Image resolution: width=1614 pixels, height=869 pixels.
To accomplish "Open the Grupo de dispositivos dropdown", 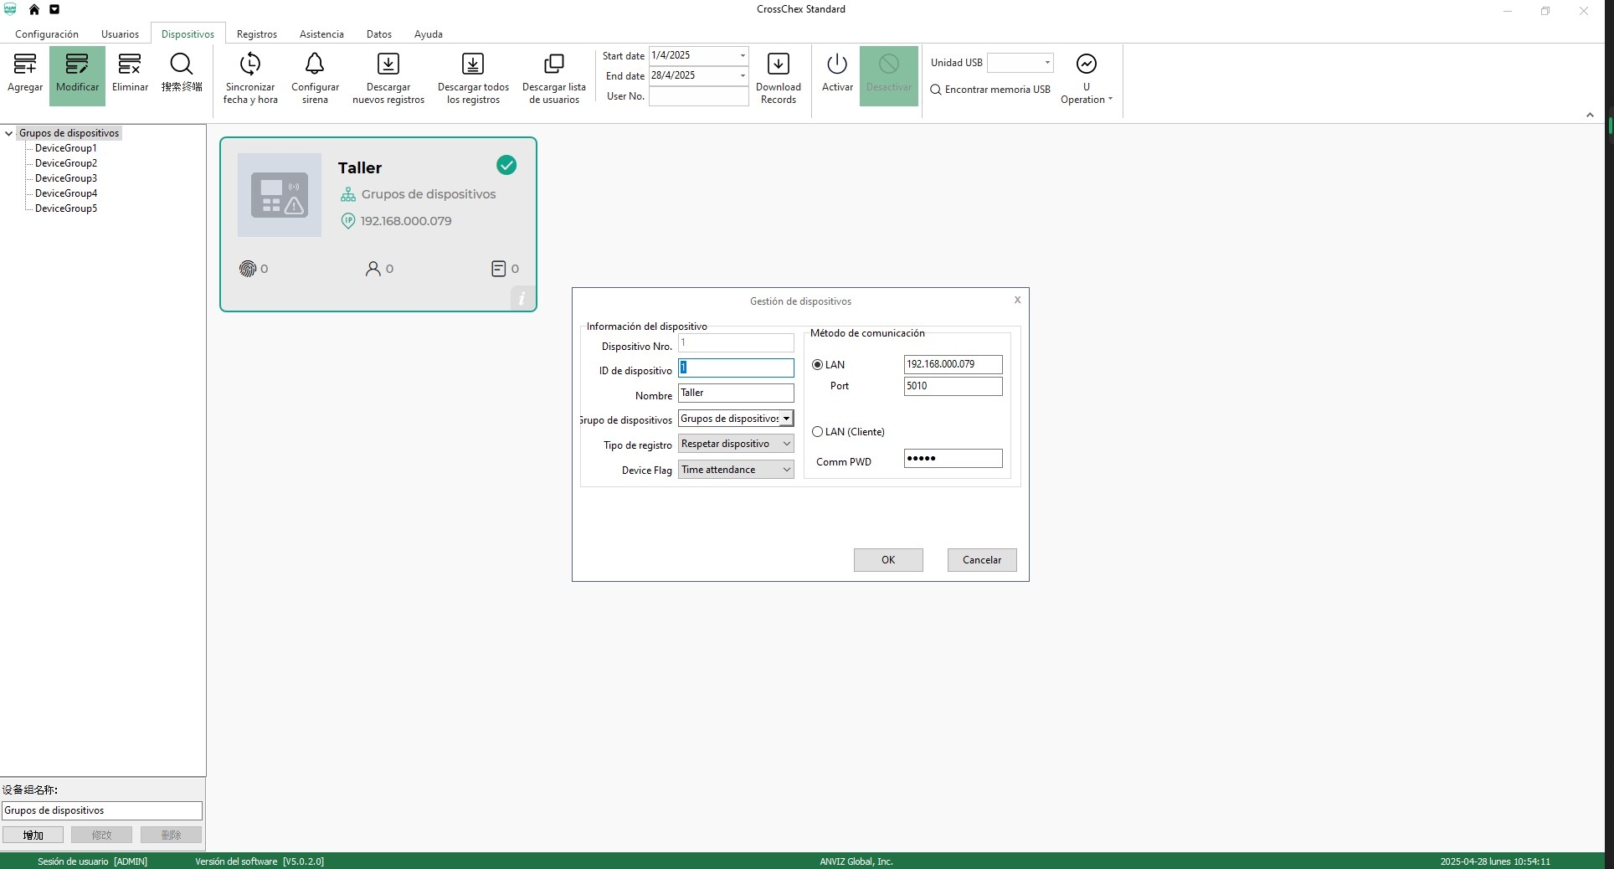I will coord(787,419).
